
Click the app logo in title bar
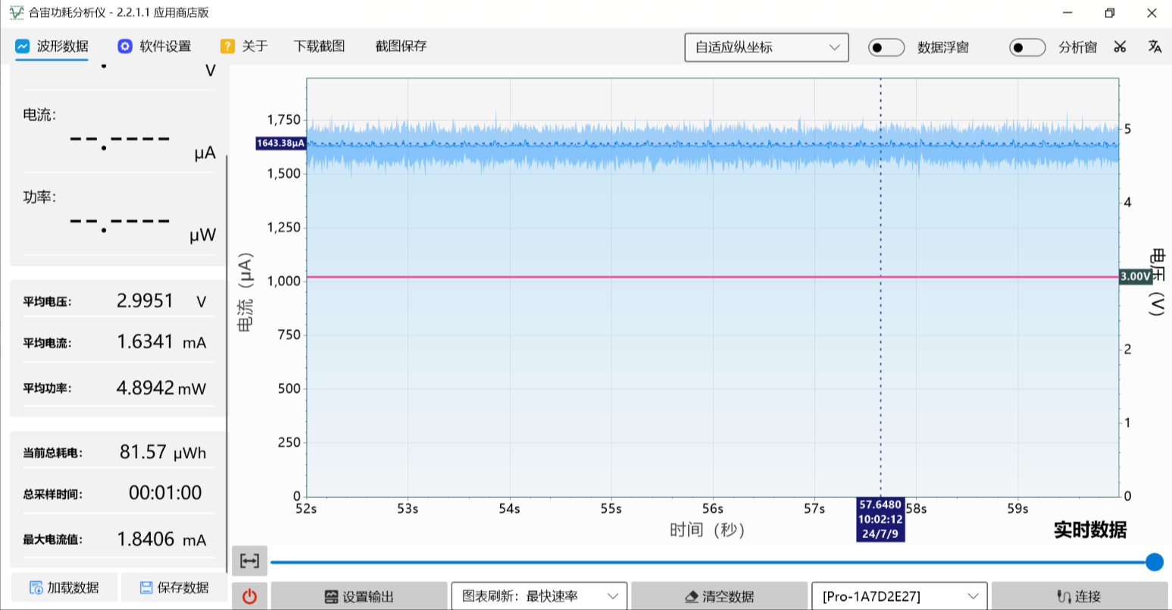point(16,13)
